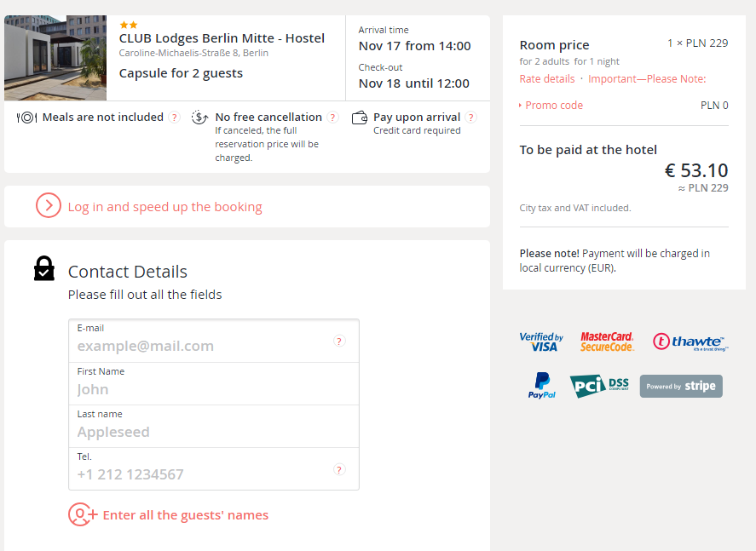The image size is (756, 551).
Task: Click Enter all the guests' names
Action: pyautogui.click(x=185, y=515)
